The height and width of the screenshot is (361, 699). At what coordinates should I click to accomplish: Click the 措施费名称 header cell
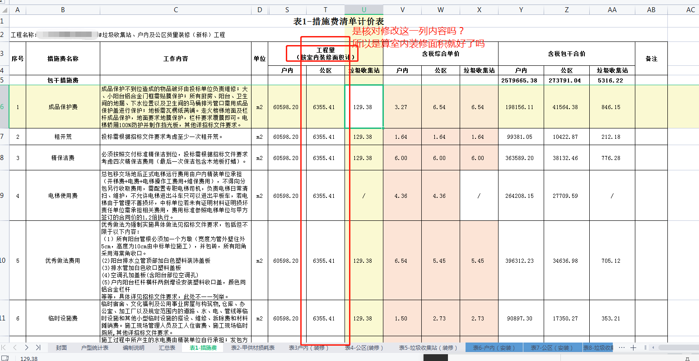click(x=63, y=59)
